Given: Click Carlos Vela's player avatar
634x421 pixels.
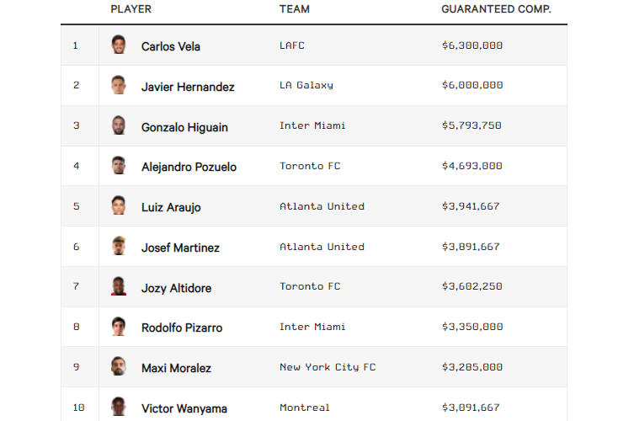Looking at the screenshot, I should coord(119,45).
